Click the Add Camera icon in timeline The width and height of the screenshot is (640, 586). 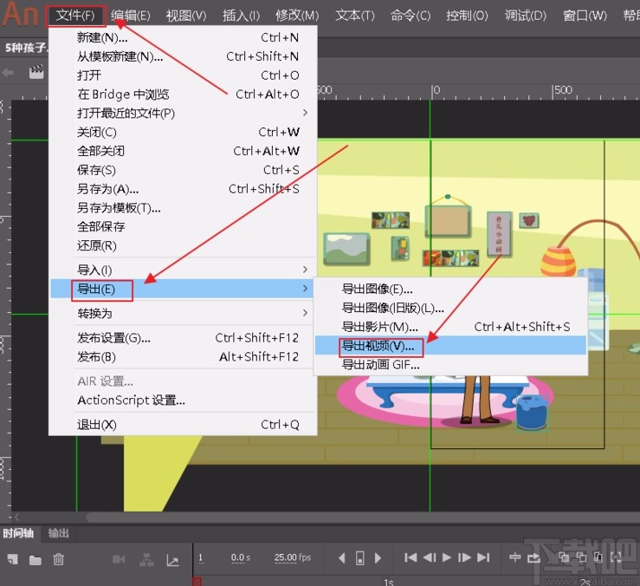coord(119,558)
